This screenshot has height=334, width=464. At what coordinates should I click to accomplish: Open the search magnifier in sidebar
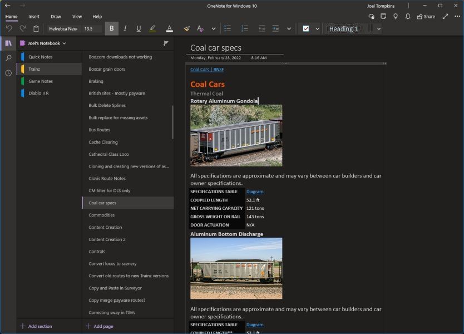[8, 58]
